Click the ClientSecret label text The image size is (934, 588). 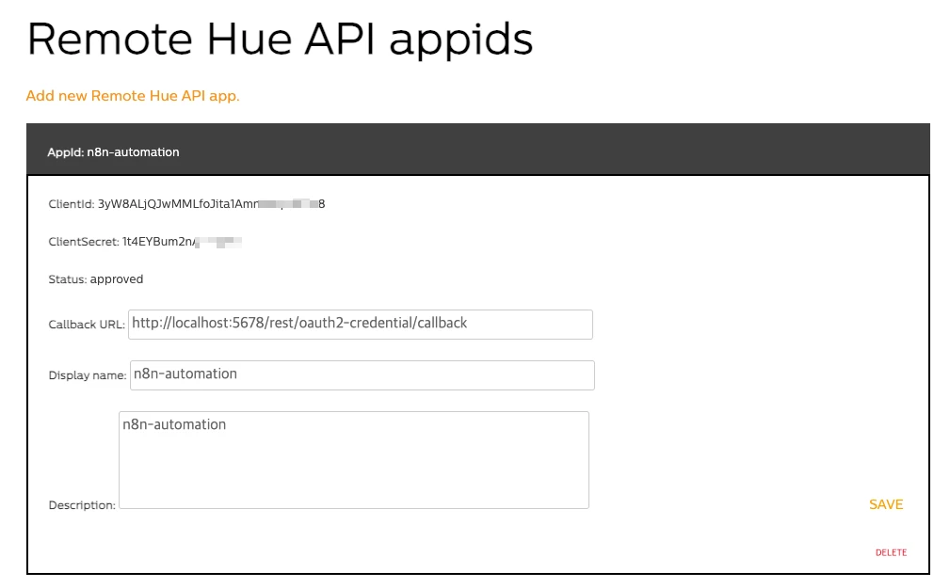click(84, 242)
